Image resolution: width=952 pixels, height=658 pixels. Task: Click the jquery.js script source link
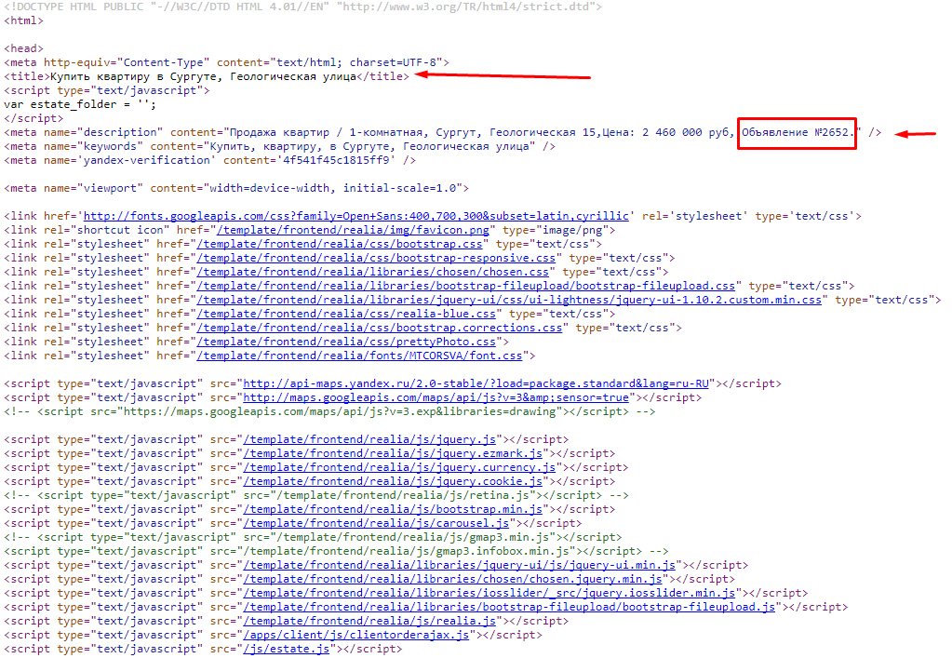point(372,439)
